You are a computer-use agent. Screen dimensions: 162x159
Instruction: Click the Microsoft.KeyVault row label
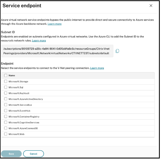coord(19,93)
